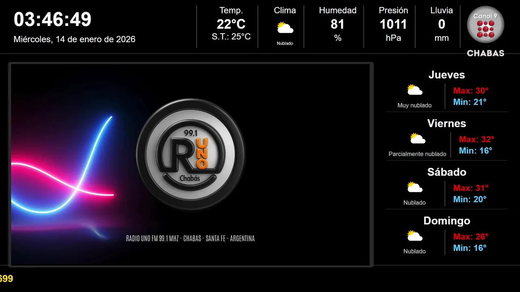This screenshot has width=520, height=292.
Task: Click the Sábado forecast weather icon
Action: tap(415, 187)
